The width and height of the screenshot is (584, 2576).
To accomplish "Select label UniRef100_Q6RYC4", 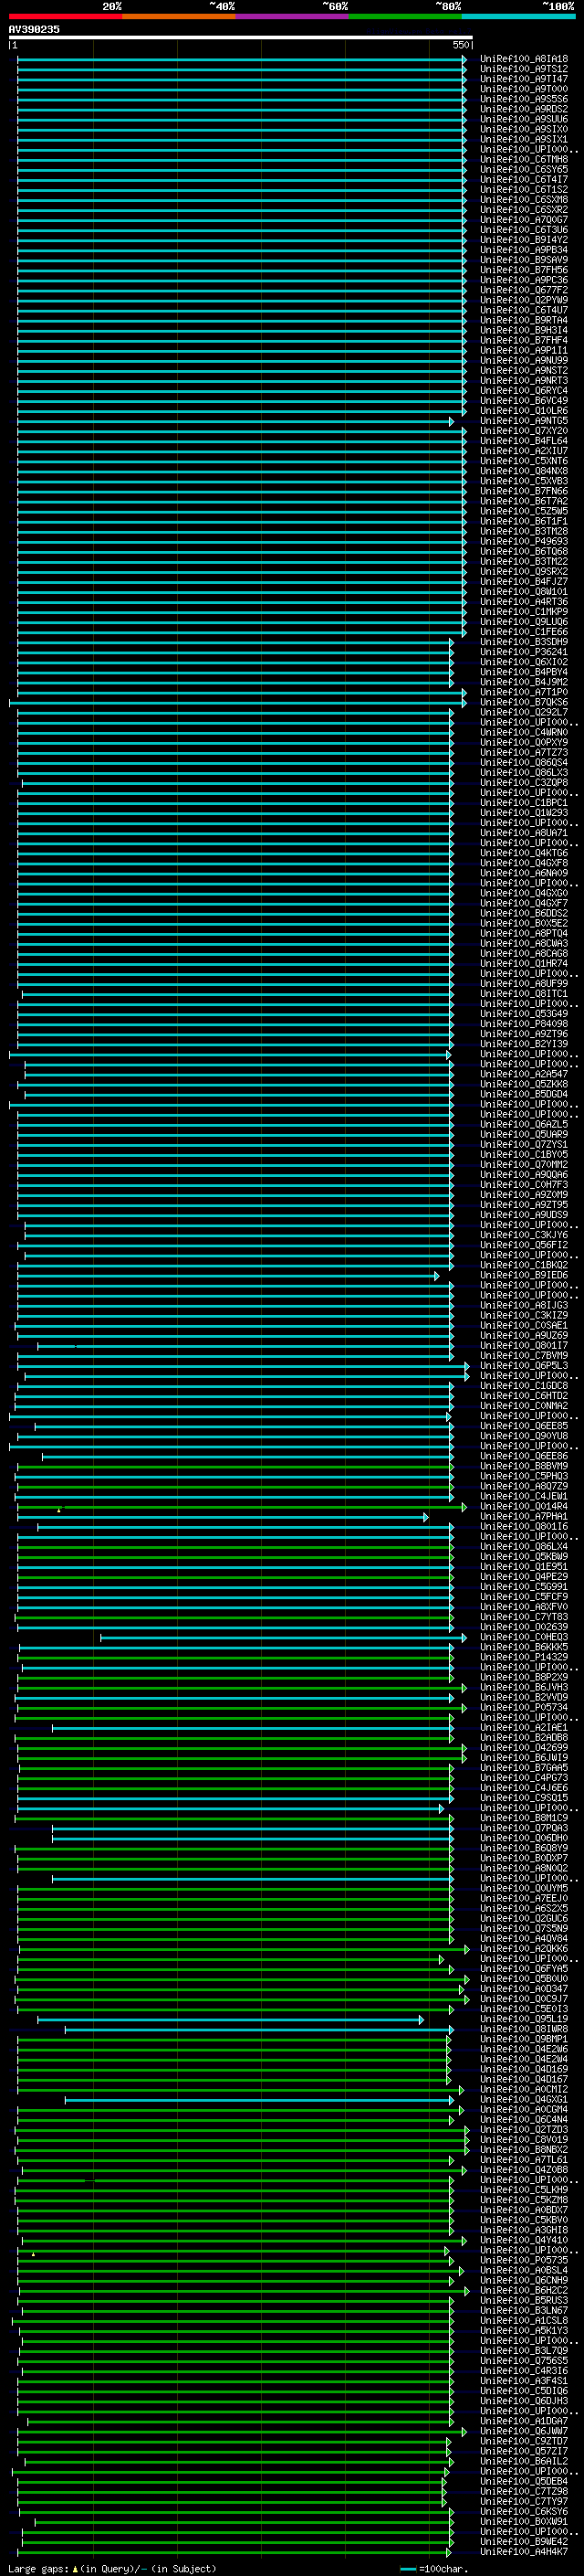I will [x=524, y=391].
